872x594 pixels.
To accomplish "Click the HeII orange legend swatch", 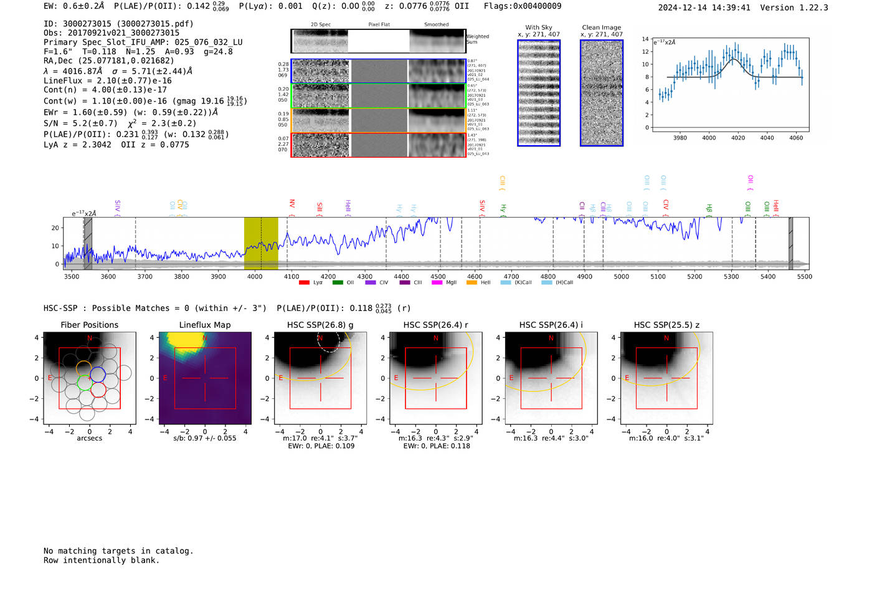I will pyautogui.click(x=472, y=282).
